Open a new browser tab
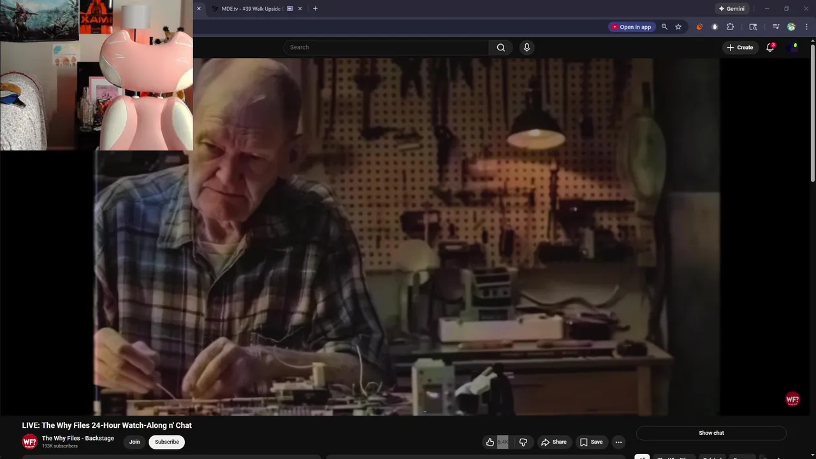The width and height of the screenshot is (816, 459). click(x=315, y=9)
